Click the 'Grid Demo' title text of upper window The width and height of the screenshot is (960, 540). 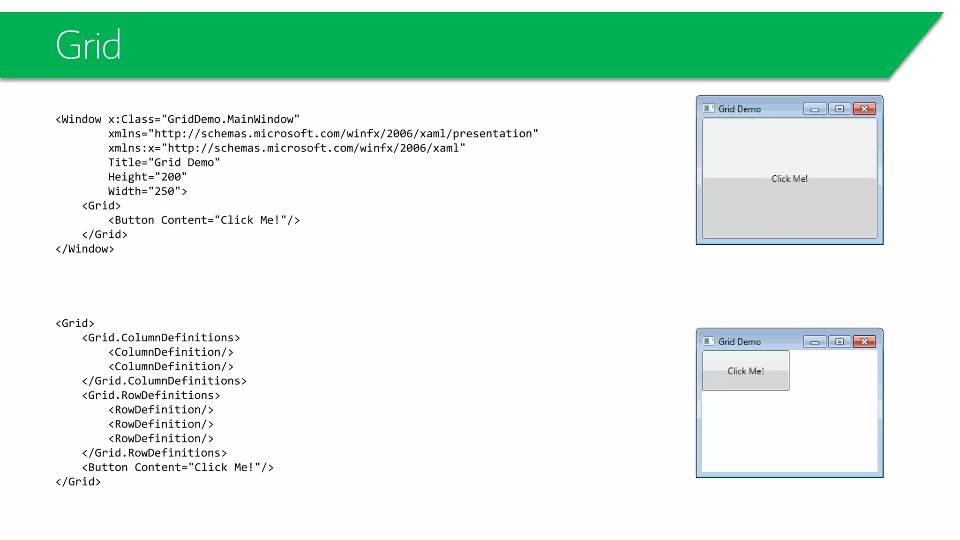(739, 109)
